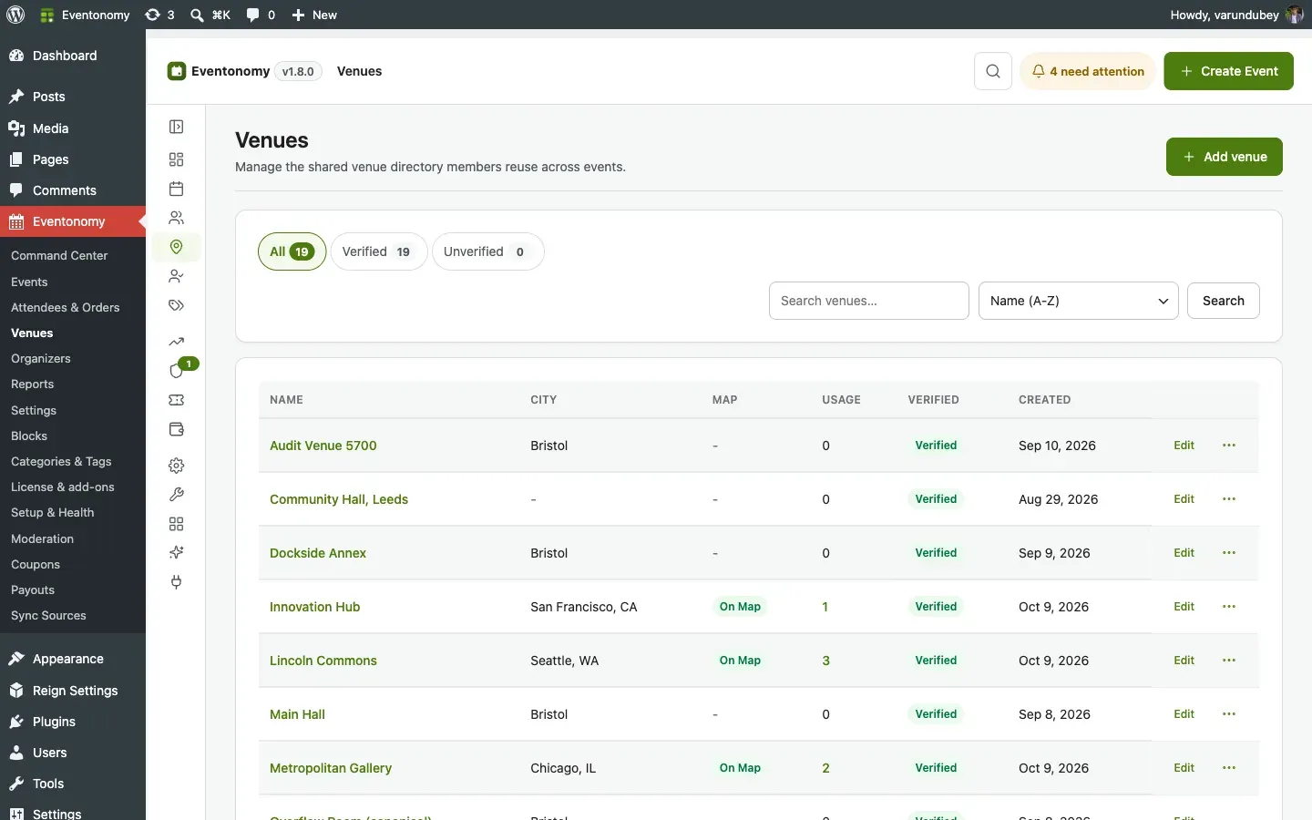The image size is (1312, 820).
Task: Open payouts wallet icon
Action: point(177,429)
